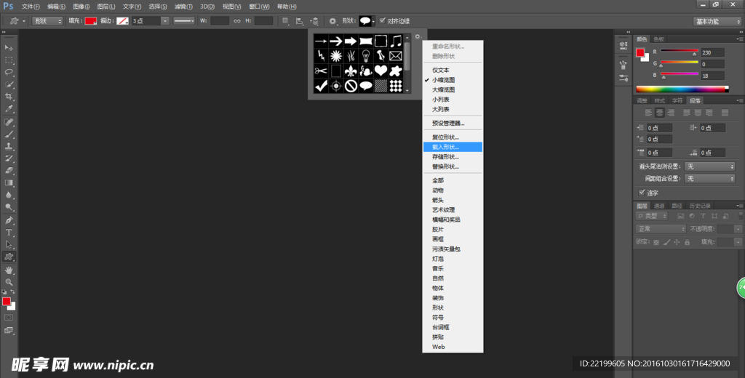Click 载入形状... in the context menu
This screenshot has width=745, height=378.
[x=446, y=147]
